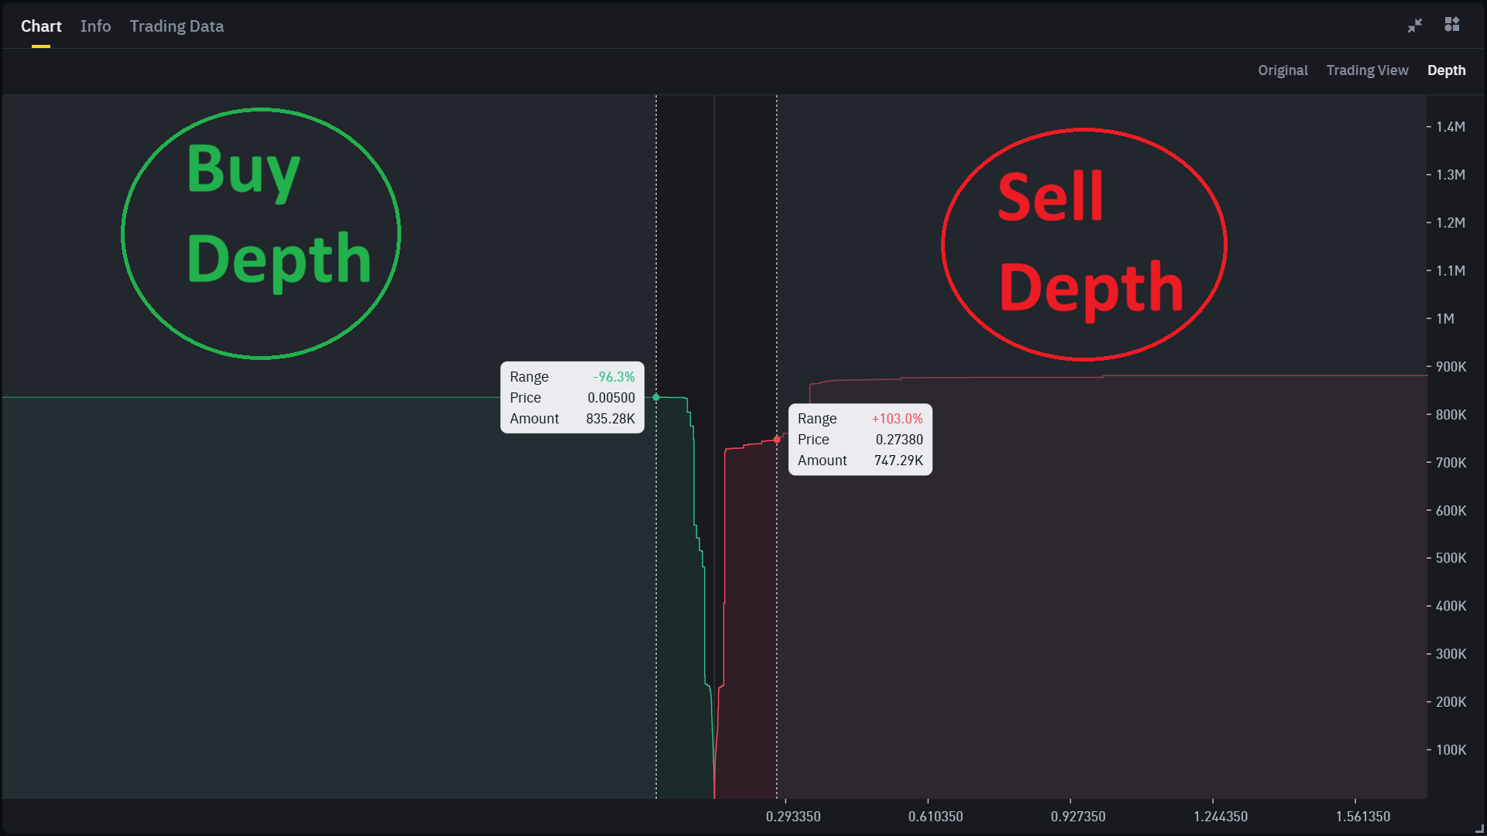Click the 0.293350 price axis label
The image size is (1487, 836).
click(x=793, y=817)
